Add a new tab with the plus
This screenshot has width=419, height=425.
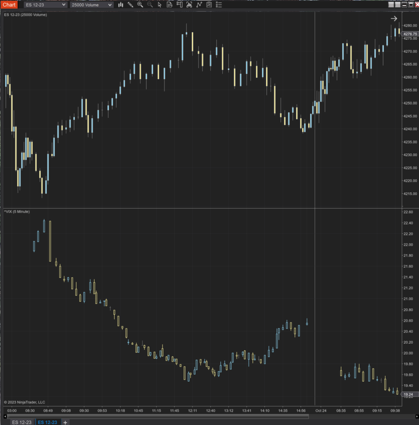click(x=65, y=422)
